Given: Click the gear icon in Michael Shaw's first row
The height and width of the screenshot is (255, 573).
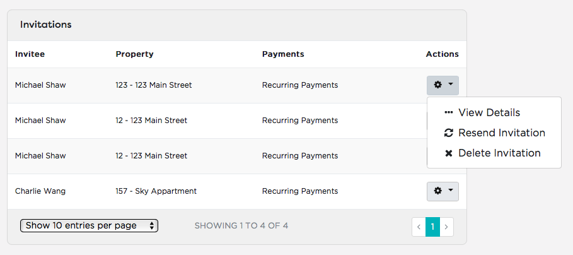Looking at the screenshot, I should pos(437,85).
